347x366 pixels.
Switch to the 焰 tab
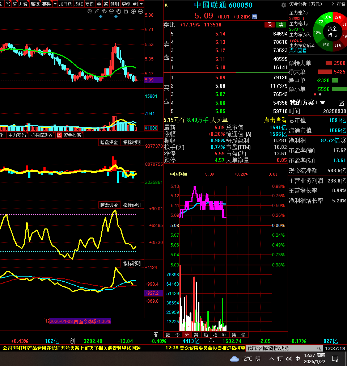(206, 335)
